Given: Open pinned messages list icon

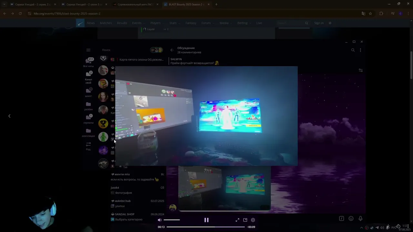Looking at the screenshot, I should coord(361,70).
